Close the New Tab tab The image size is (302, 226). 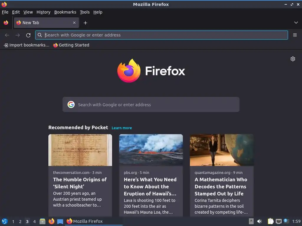click(x=74, y=23)
